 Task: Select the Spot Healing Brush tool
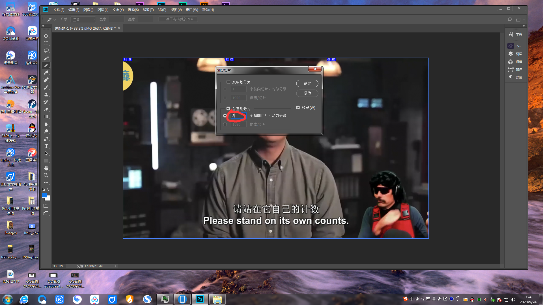tap(46, 80)
